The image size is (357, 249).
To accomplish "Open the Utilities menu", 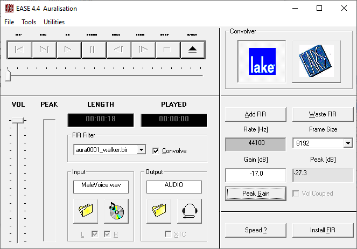I will (x=54, y=22).
